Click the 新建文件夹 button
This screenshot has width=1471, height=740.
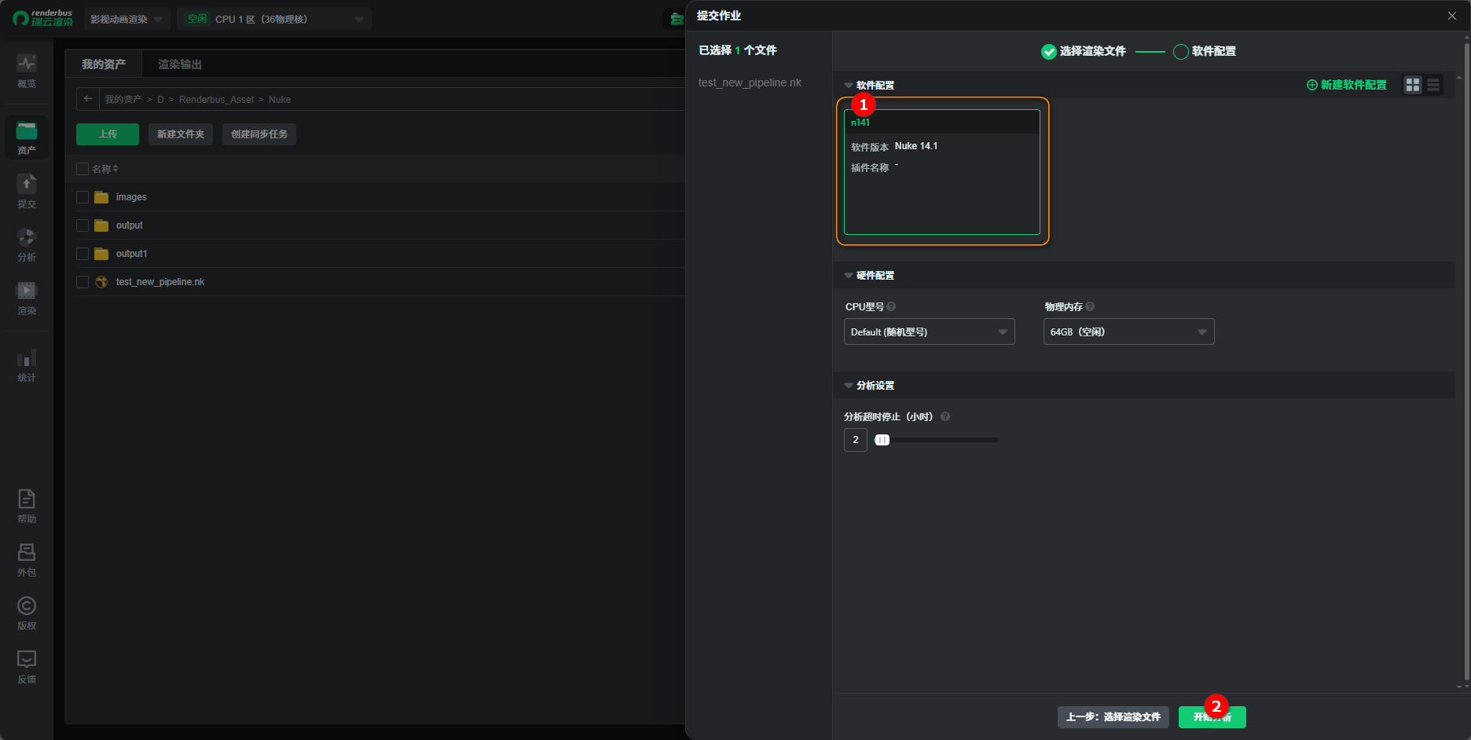tap(181, 134)
